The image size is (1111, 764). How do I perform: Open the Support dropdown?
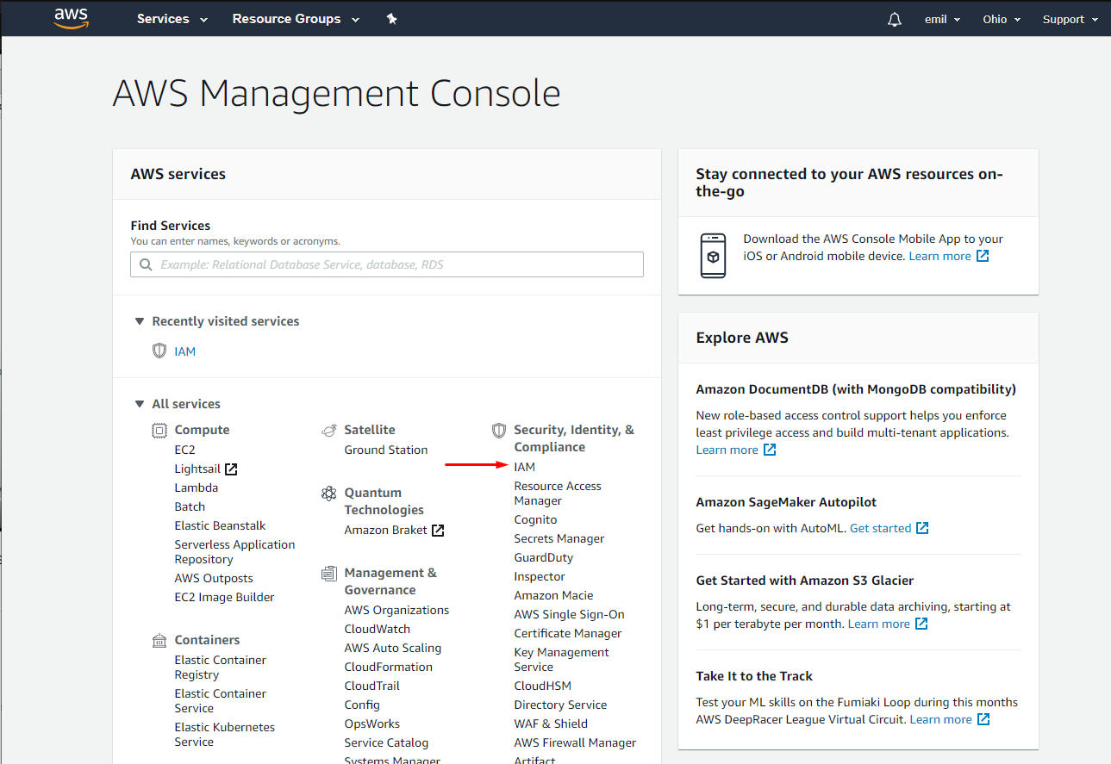[1069, 19]
